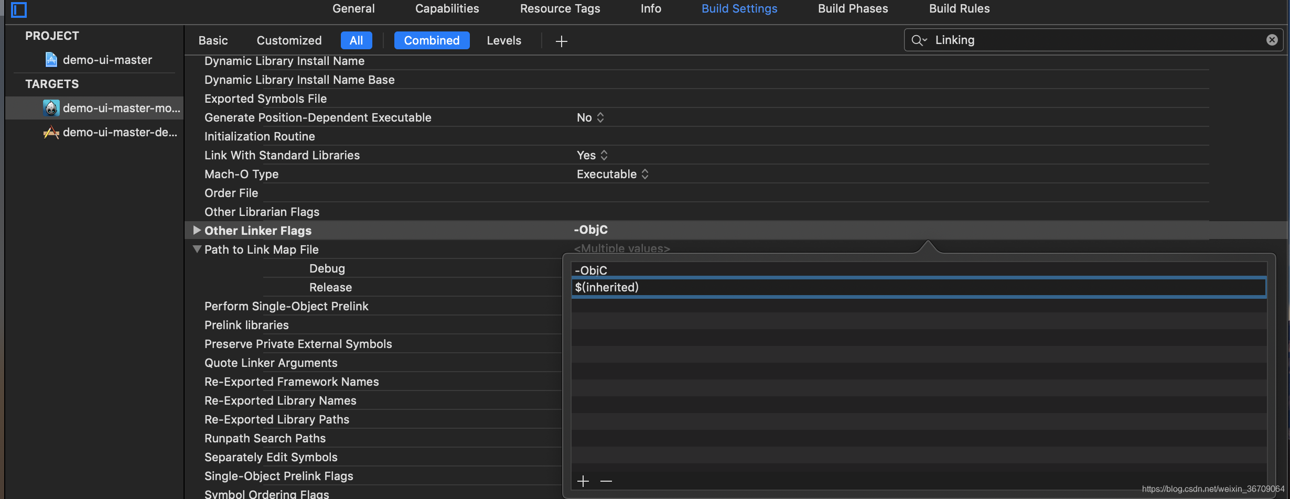The image size is (1290, 499).
Task: Select Link With Standard Libraries label
Action: click(x=282, y=155)
